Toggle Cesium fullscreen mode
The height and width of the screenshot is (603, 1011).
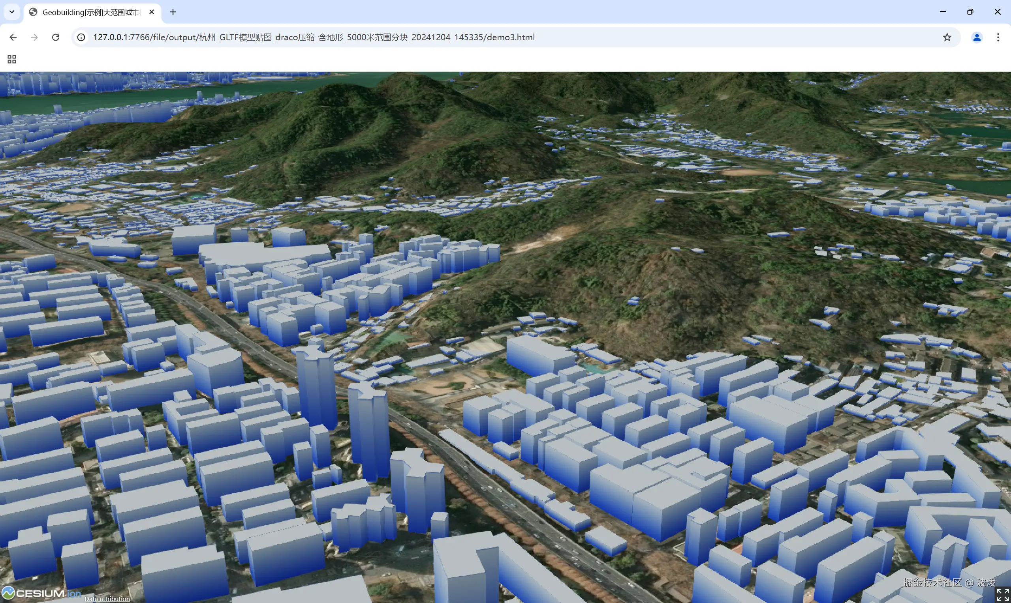[1002, 594]
